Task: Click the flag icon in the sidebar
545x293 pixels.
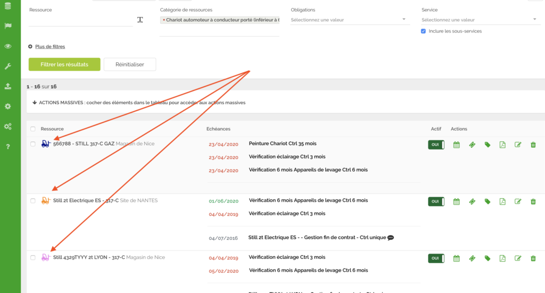Action: point(8,26)
